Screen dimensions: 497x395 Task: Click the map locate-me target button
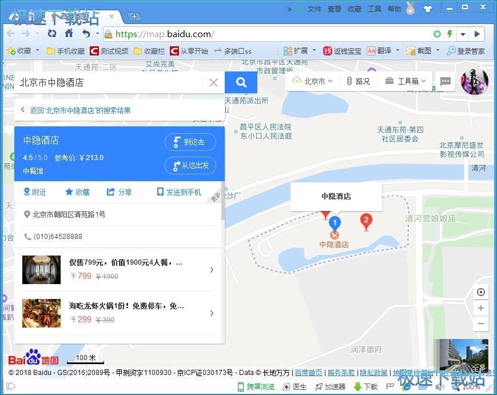(x=481, y=292)
